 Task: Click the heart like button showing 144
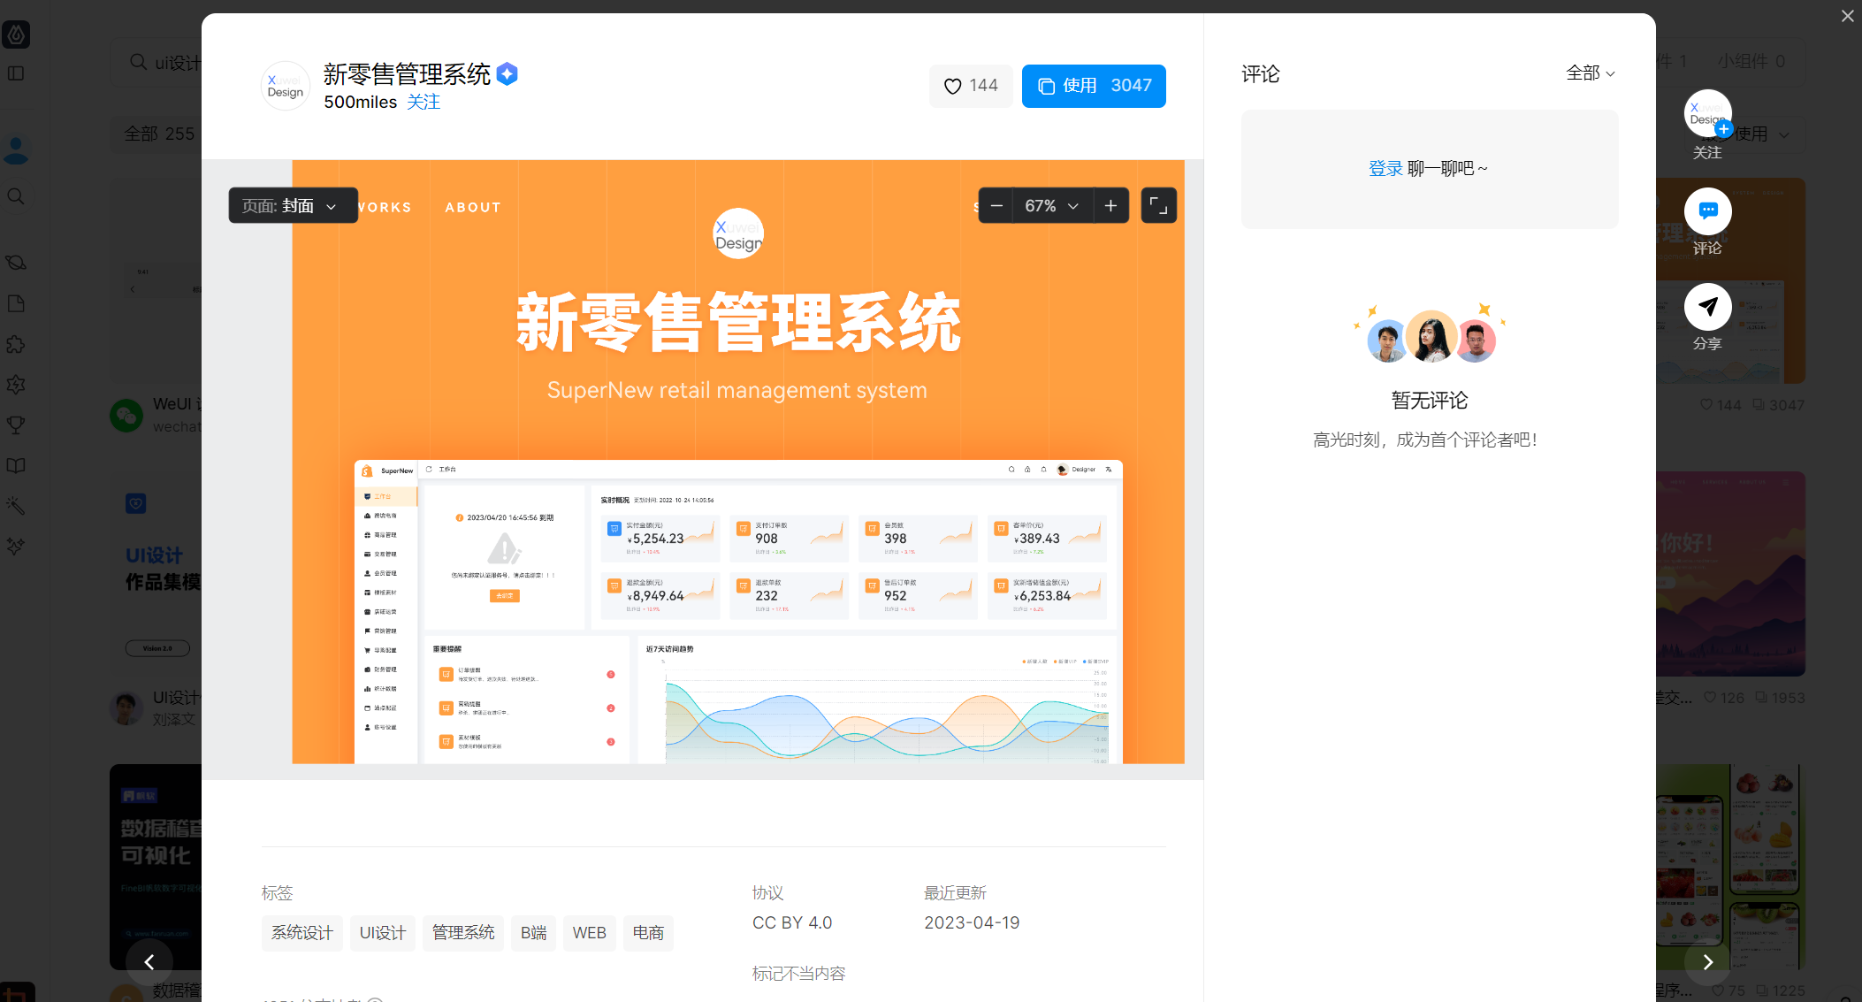(x=970, y=86)
